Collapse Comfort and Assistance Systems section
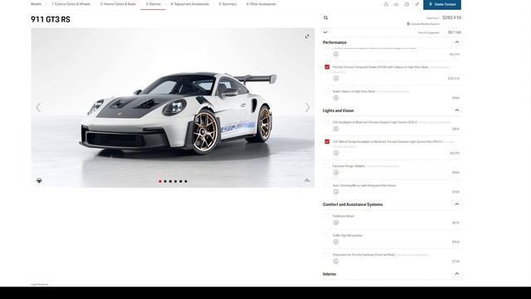 tap(457, 204)
